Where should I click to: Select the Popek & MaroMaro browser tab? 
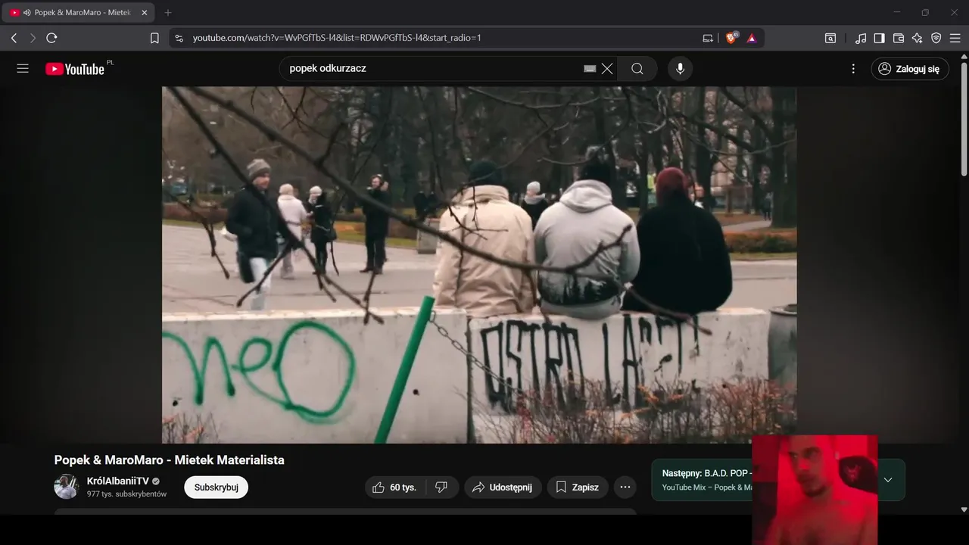pyautogui.click(x=79, y=13)
